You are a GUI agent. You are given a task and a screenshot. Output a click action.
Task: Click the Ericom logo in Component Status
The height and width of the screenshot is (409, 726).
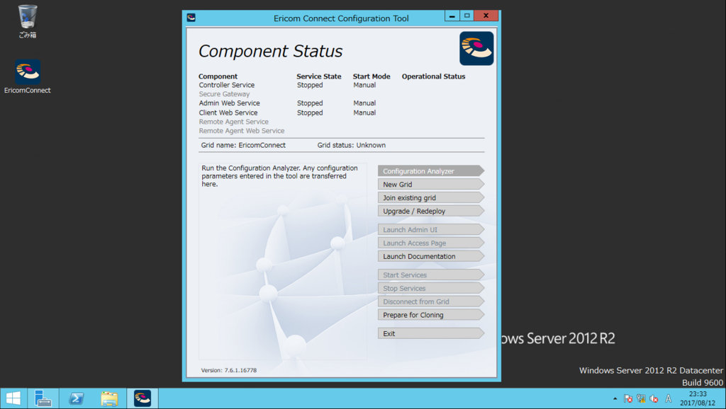pyautogui.click(x=476, y=49)
